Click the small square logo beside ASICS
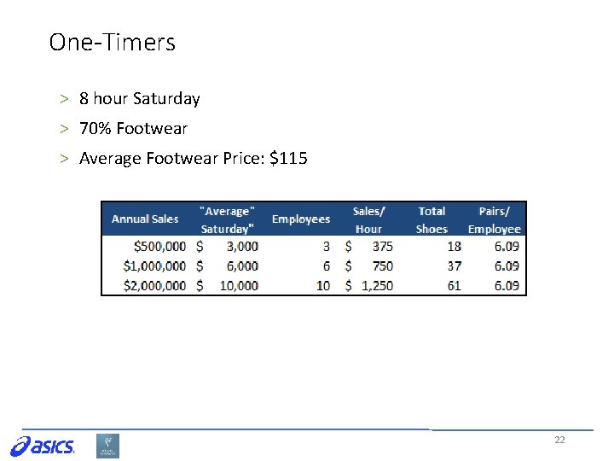The width and height of the screenshot is (614, 461). [x=107, y=446]
